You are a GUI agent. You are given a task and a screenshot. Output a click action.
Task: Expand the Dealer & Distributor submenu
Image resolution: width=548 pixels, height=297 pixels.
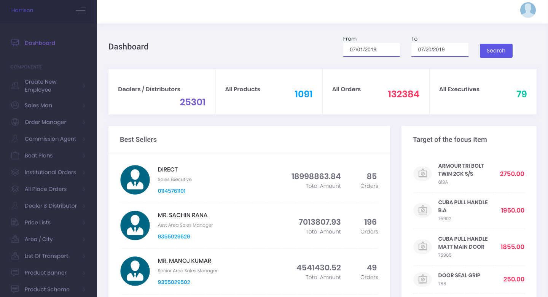click(84, 206)
